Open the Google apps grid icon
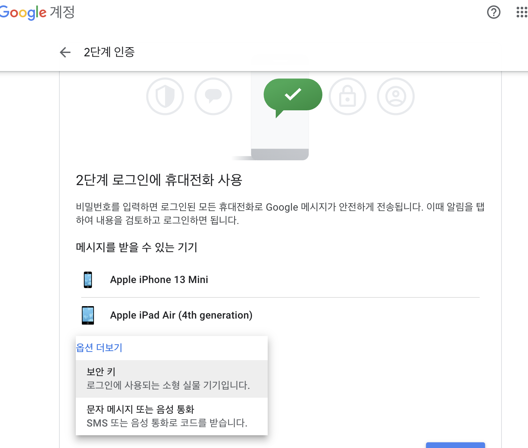528x448 pixels. [522, 12]
